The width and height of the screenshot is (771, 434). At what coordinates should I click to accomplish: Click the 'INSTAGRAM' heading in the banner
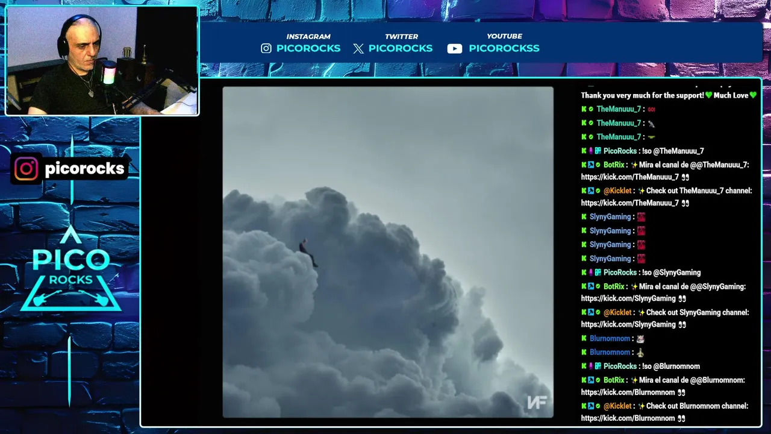tap(308, 37)
